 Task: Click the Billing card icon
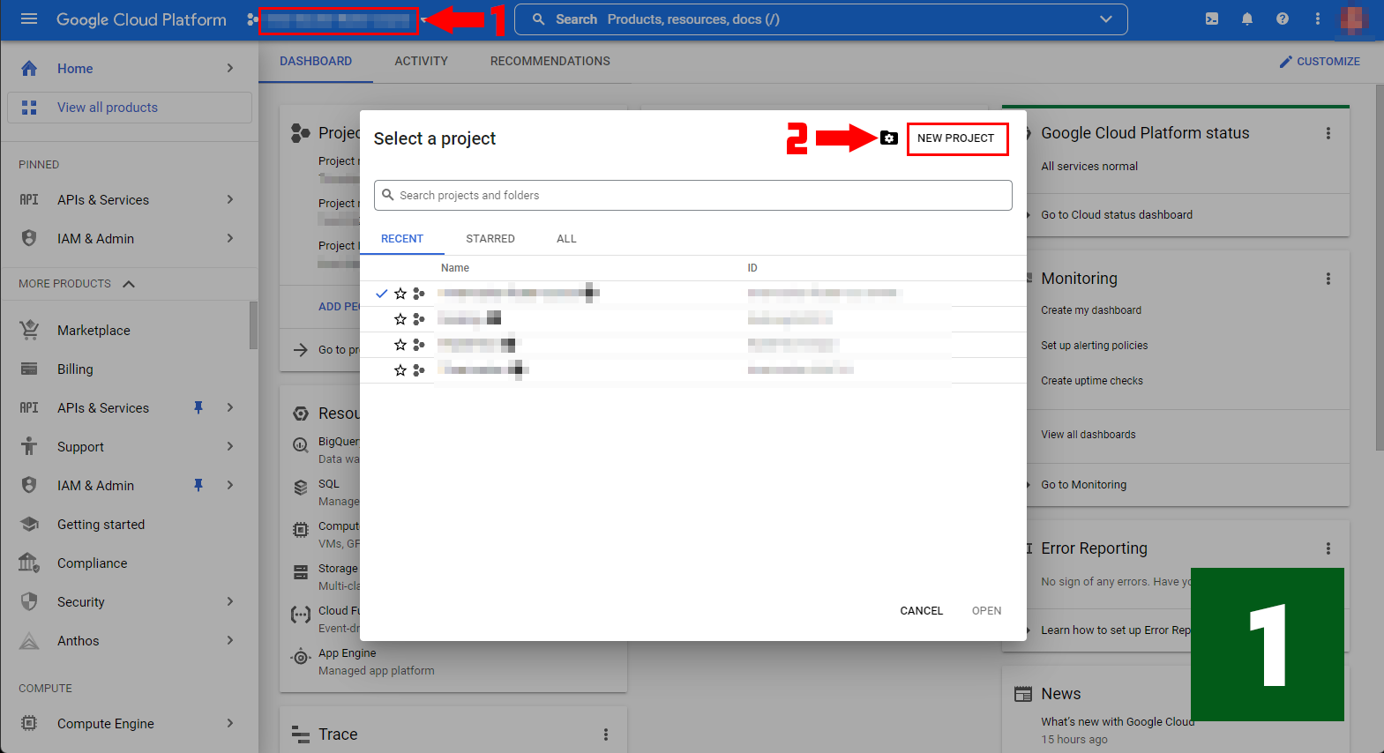[29, 369]
